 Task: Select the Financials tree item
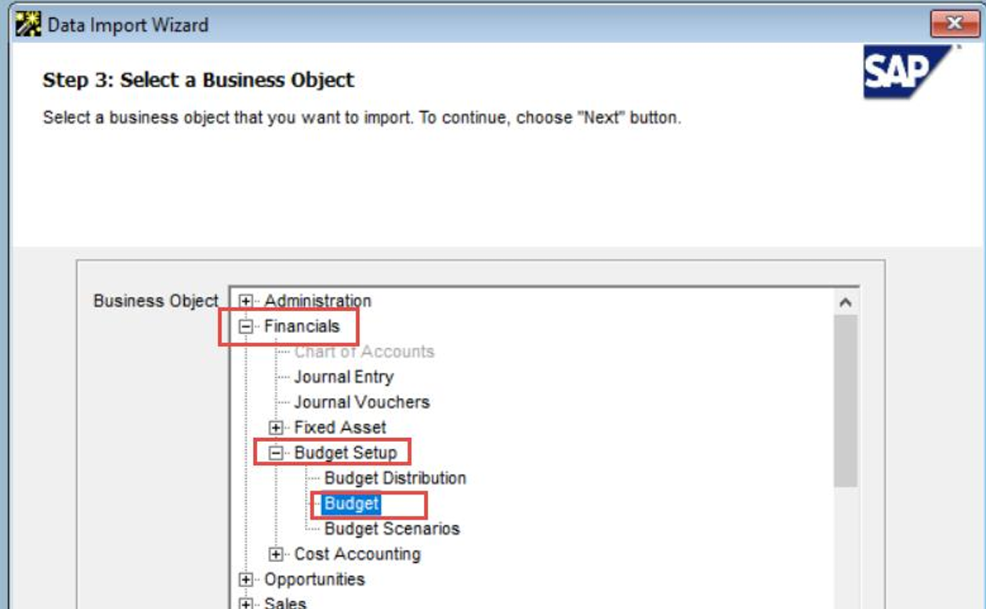tap(302, 326)
